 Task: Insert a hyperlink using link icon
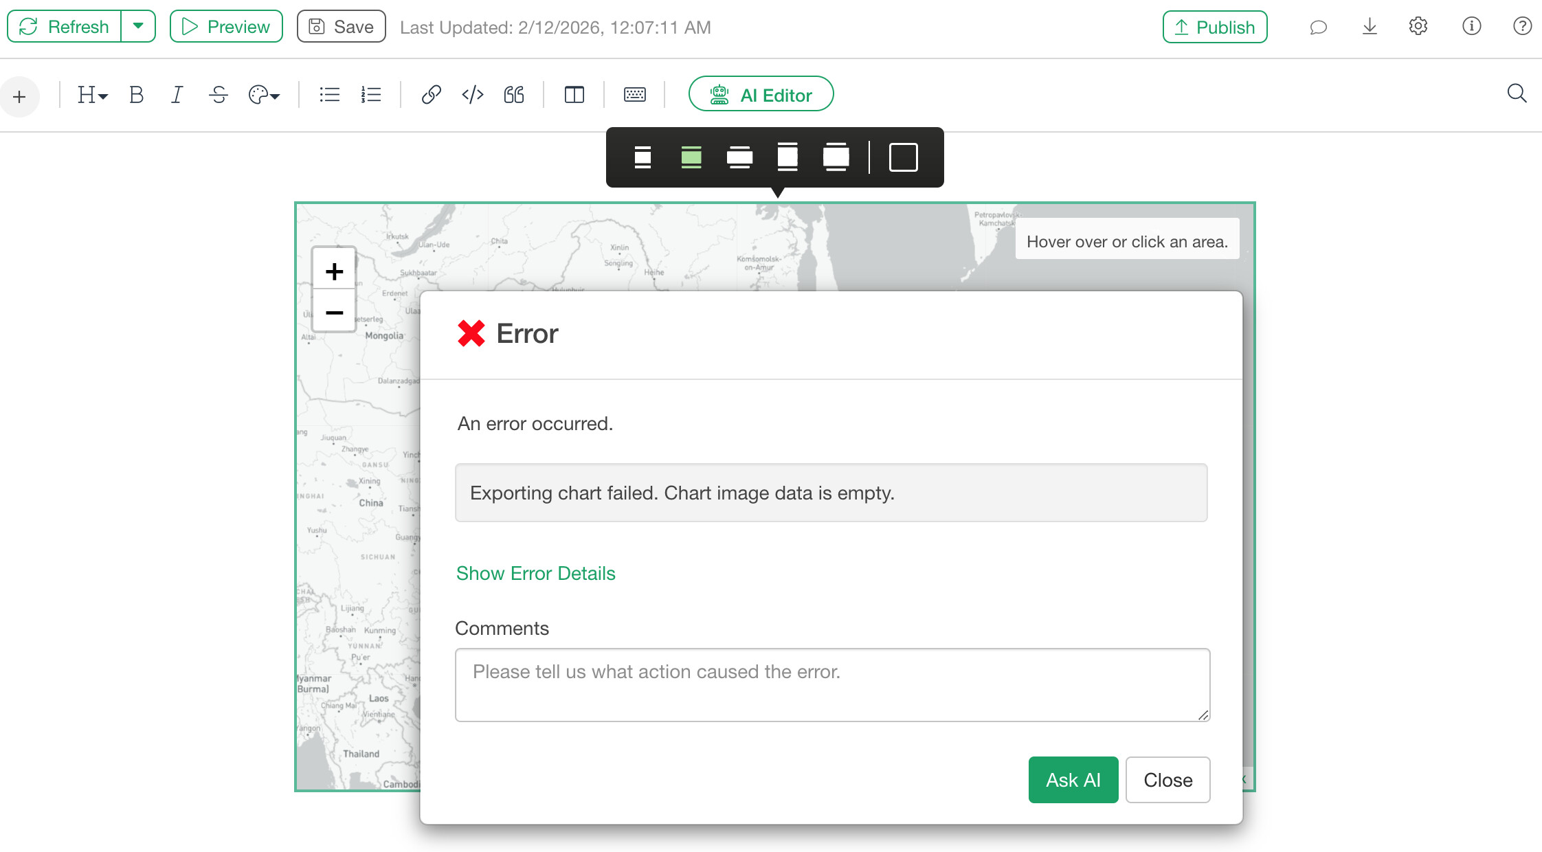click(x=431, y=95)
